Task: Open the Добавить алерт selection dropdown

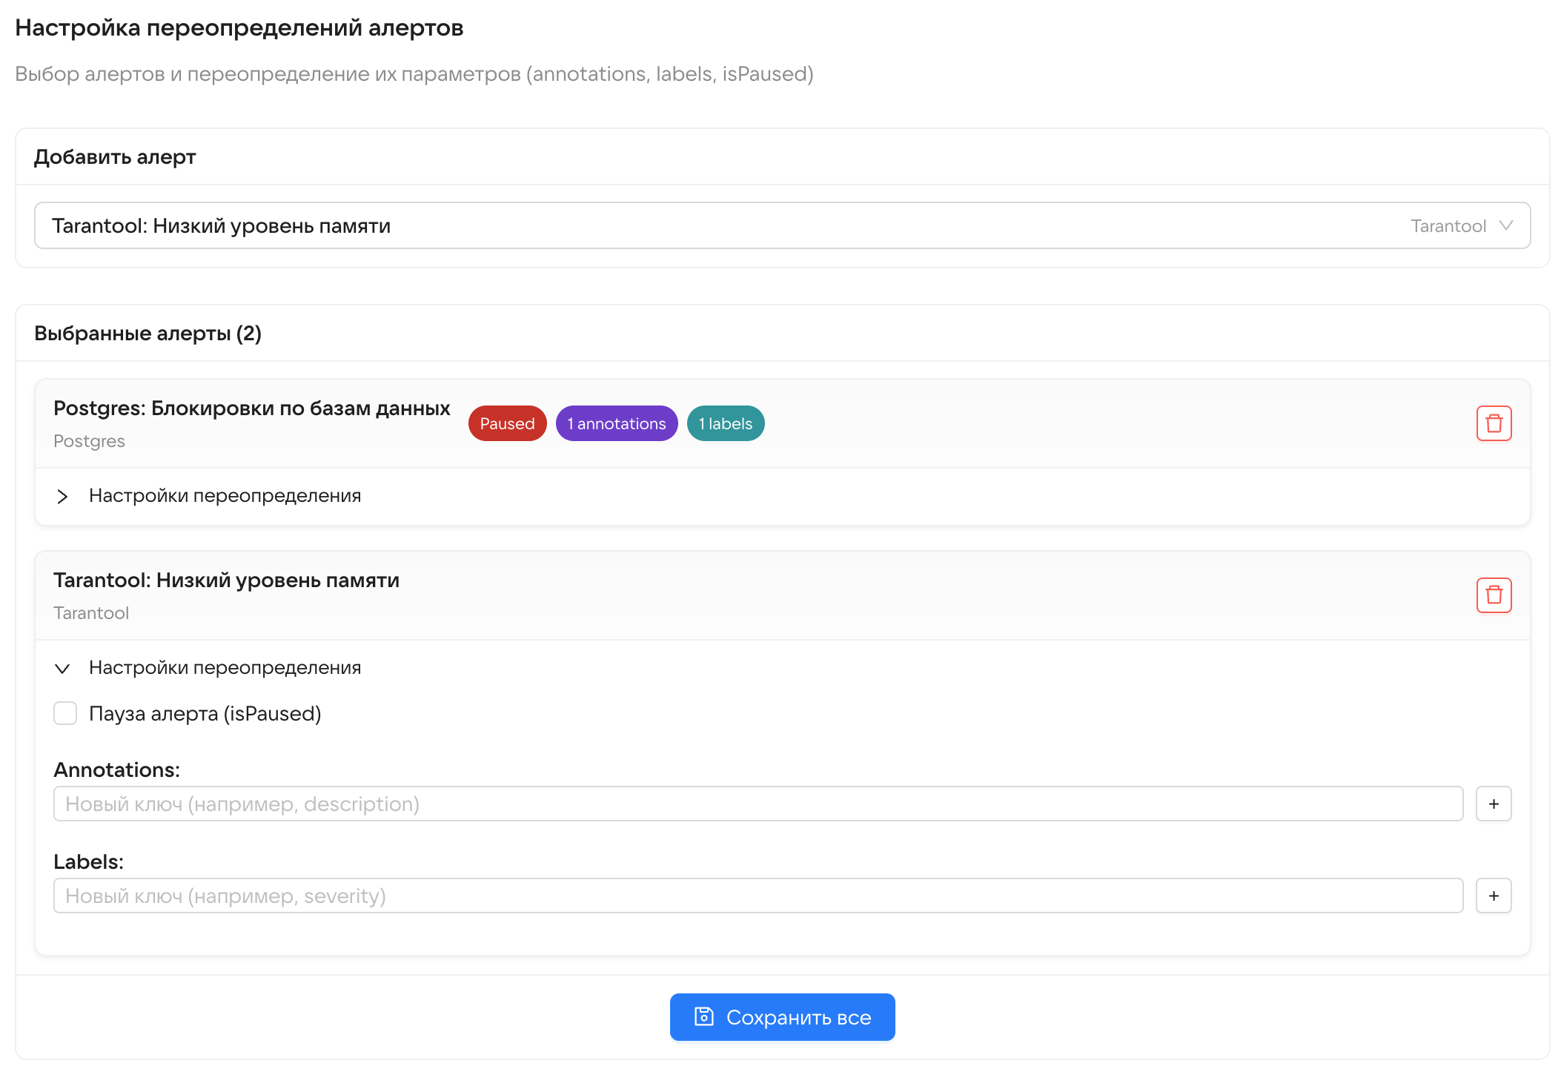Action: (782, 225)
